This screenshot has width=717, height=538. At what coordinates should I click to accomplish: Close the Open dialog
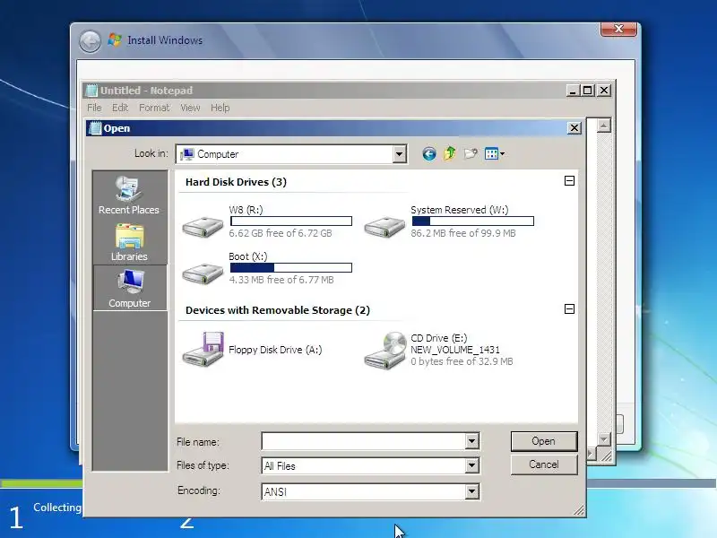tap(574, 128)
